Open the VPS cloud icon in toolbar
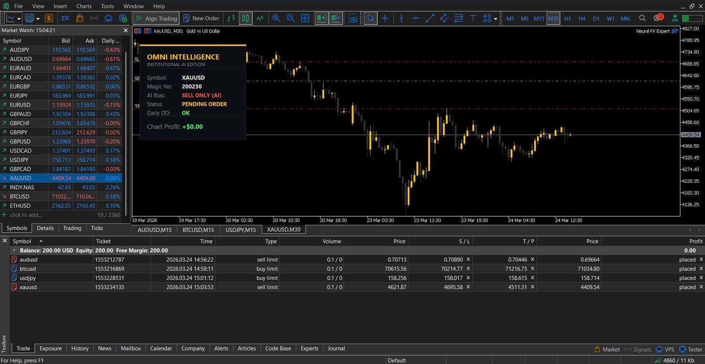 [108, 18]
